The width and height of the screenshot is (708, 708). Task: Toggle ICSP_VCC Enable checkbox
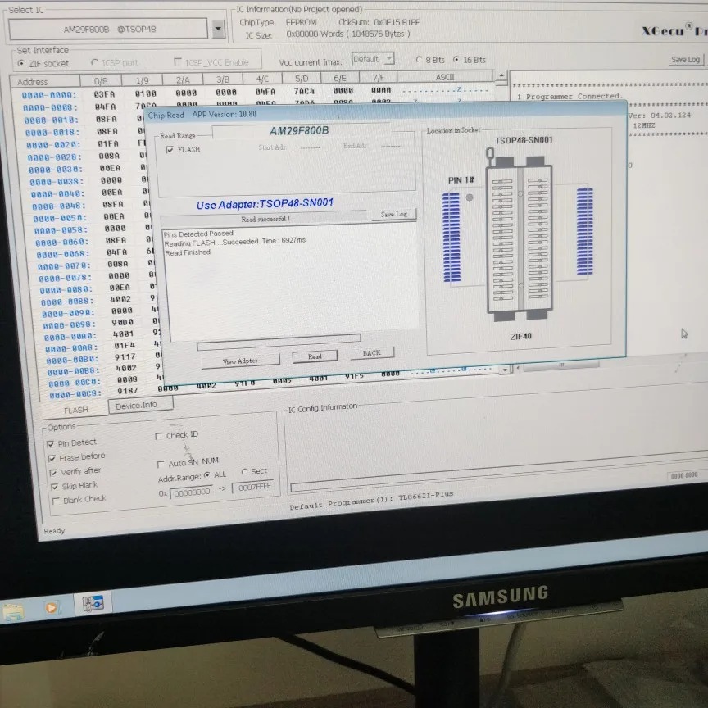178,61
